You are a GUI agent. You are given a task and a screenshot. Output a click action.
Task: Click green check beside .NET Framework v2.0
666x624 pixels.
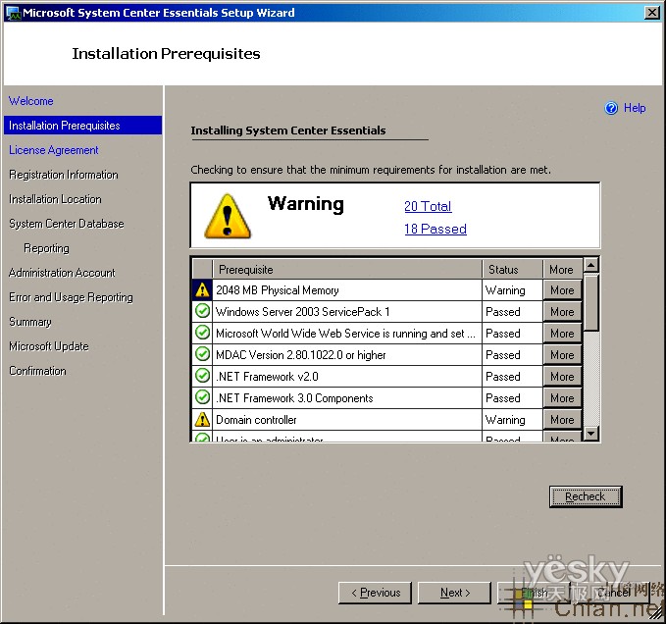tap(202, 376)
